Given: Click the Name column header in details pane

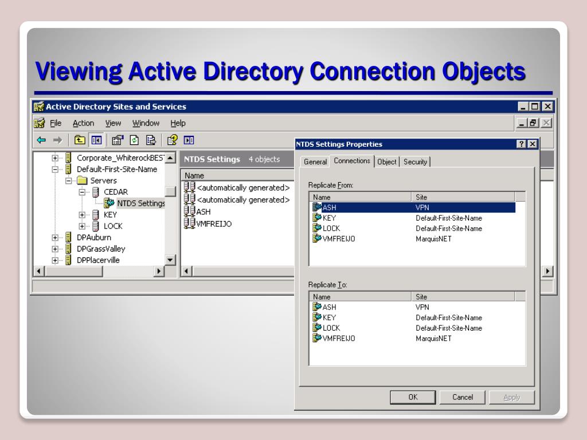Looking at the screenshot, I should 238,175.
